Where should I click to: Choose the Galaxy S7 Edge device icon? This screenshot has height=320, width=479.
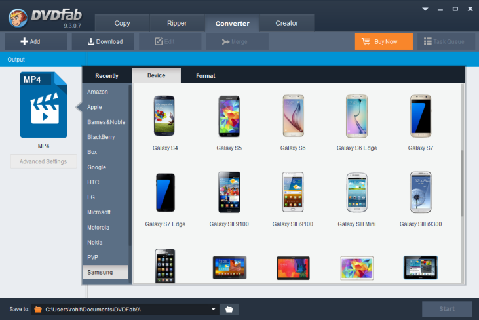point(165,192)
